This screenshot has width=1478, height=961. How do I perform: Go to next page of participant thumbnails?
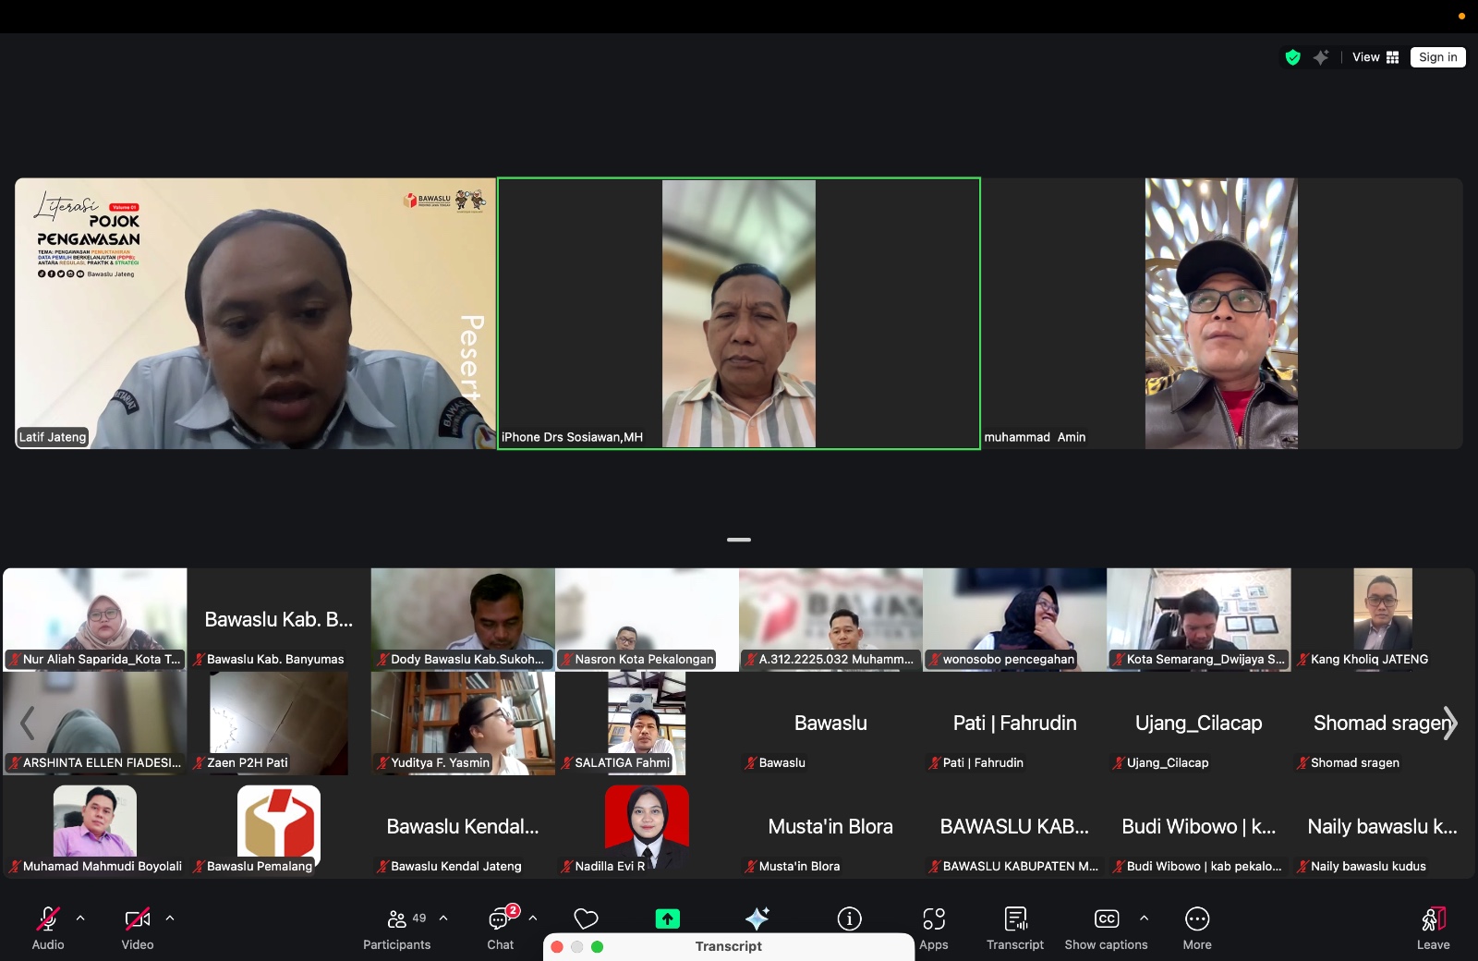point(1449,724)
